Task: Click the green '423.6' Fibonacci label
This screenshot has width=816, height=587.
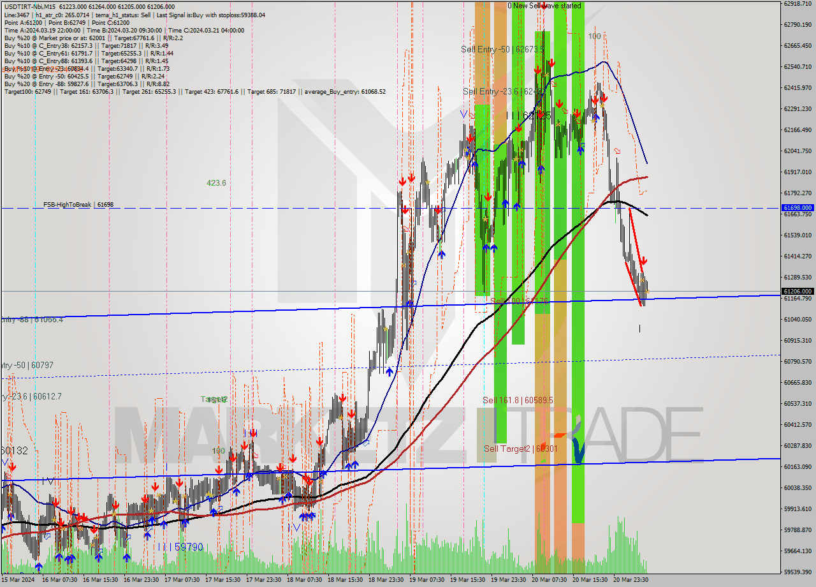Action: click(x=216, y=183)
